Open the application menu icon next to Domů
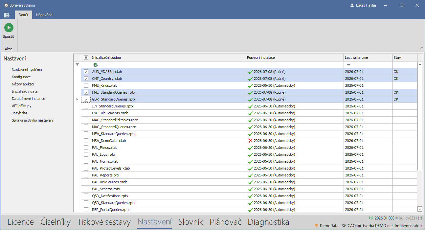This screenshot has width=425, height=230. pos(7,15)
